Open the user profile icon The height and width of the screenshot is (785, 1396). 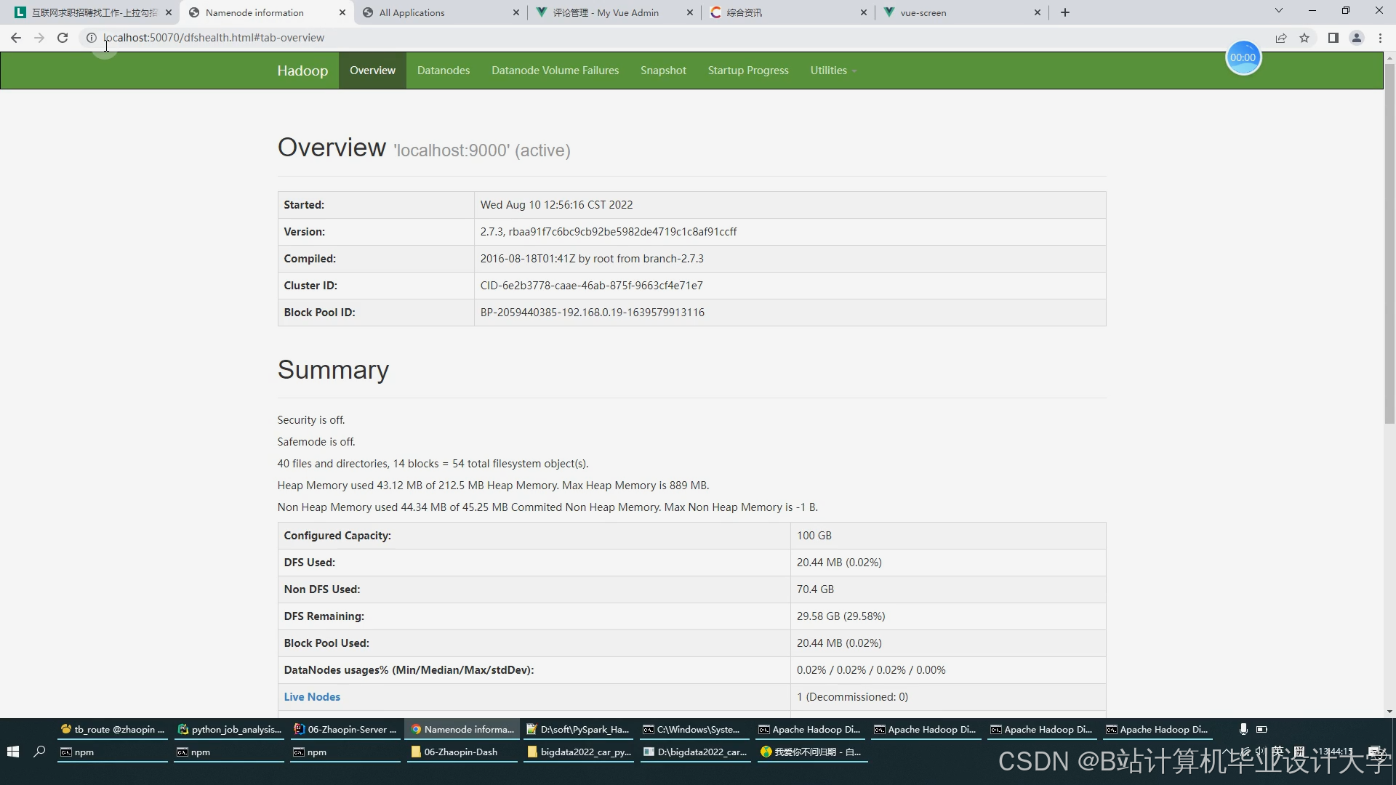pyautogui.click(x=1356, y=38)
